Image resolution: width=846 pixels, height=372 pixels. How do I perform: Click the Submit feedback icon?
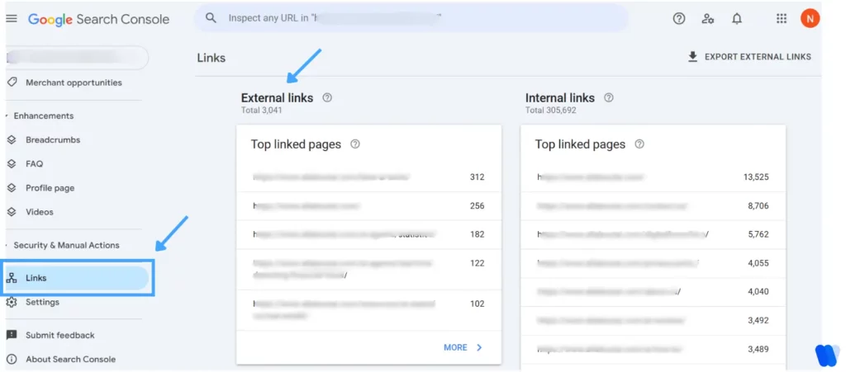[12, 335]
